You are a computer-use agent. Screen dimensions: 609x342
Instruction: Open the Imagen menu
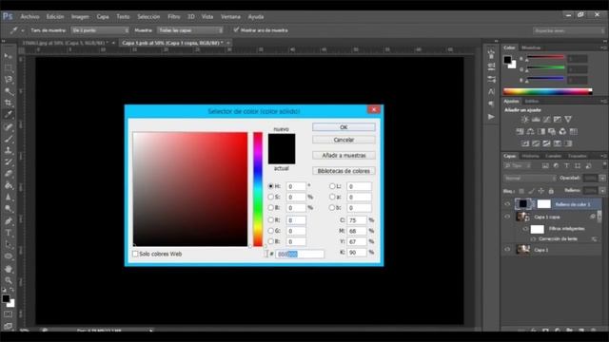[x=80, y=17]
